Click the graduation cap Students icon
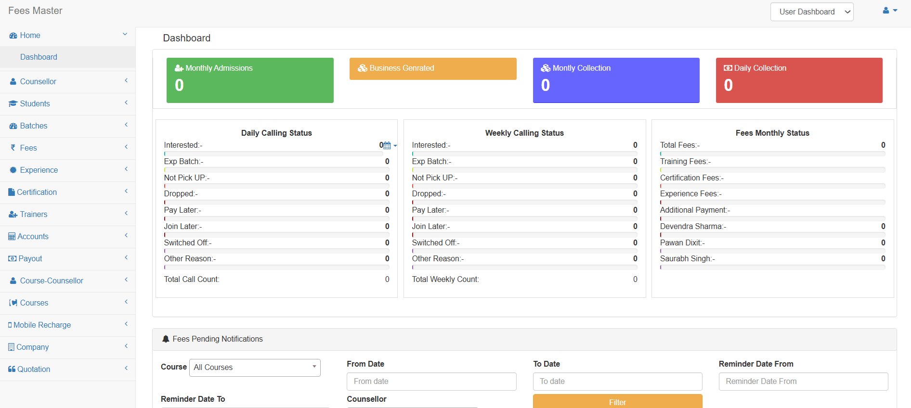This screenshot has height=408, width=911. [x=13, y=104]
